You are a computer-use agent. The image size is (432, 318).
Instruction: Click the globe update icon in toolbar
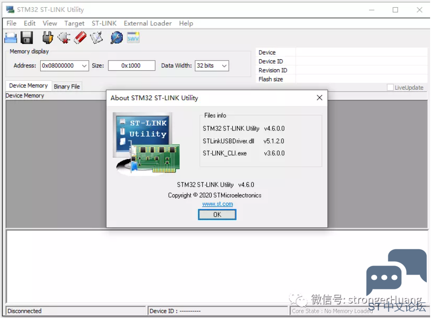[117, 38]
